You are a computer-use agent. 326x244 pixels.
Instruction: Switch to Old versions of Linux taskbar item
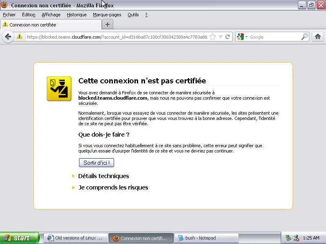point(76,238)
